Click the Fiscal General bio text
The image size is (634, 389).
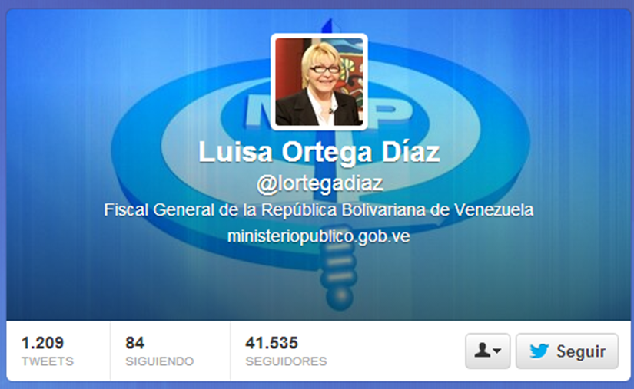click(319, 209)
